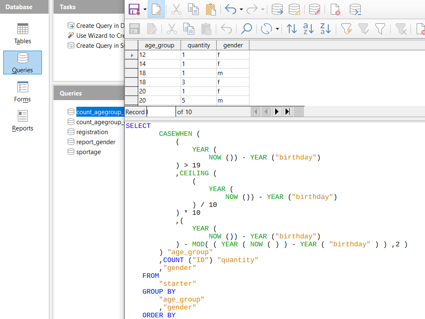Image resolution: width=425 pixels, height=319 pixels.
Task: Toggle the AutoFilter
Action: pyautogui.click(x=347, y=29)
